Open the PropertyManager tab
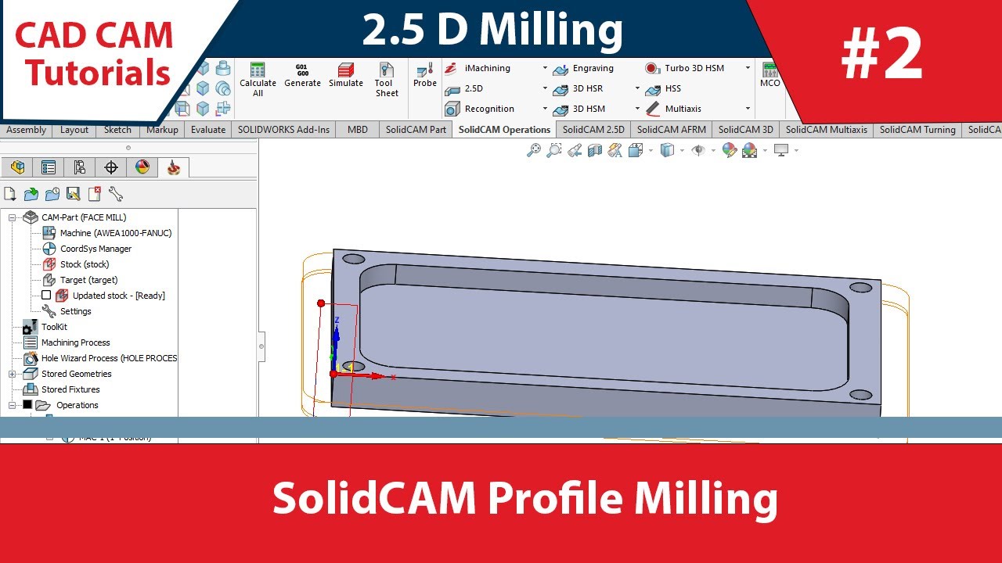Screen dimensions: 1002x563 coord(49,167)
